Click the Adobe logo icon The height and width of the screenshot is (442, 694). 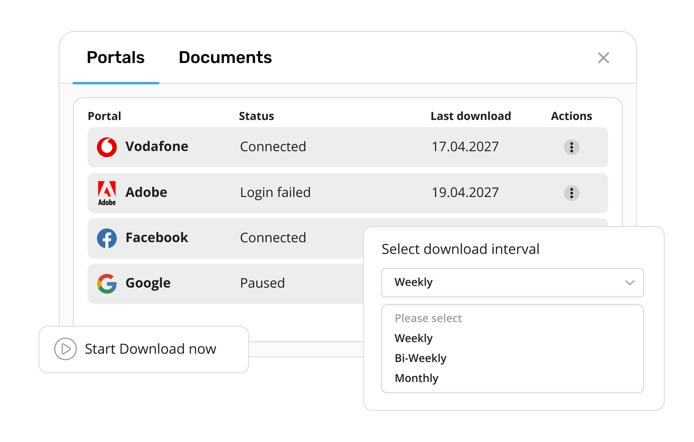click(x=107, y=193)
